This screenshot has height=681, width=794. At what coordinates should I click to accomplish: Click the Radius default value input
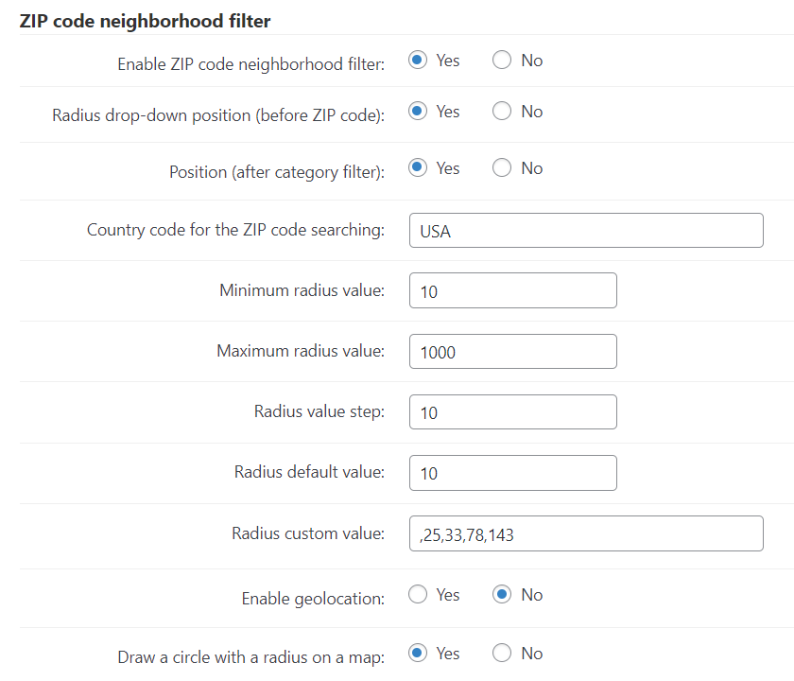pyautogui.click(x=513, y=473)
